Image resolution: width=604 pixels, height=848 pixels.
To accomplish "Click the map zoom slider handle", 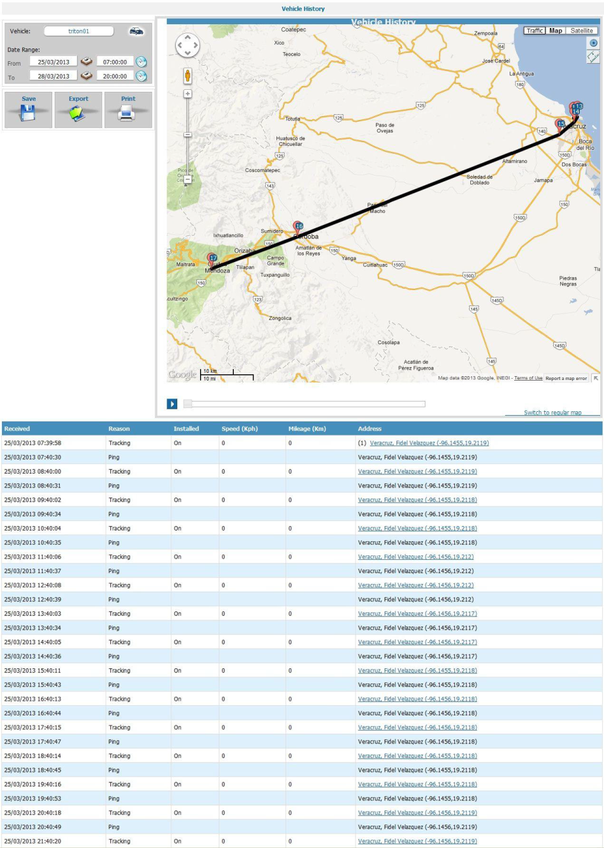I will 187,135.
